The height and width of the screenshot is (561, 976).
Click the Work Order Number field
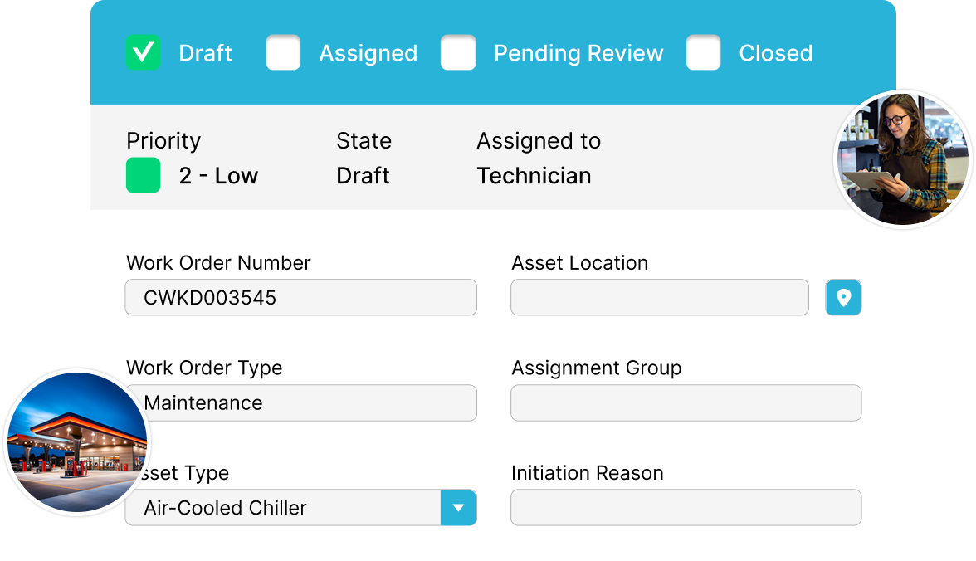(300, 298)
